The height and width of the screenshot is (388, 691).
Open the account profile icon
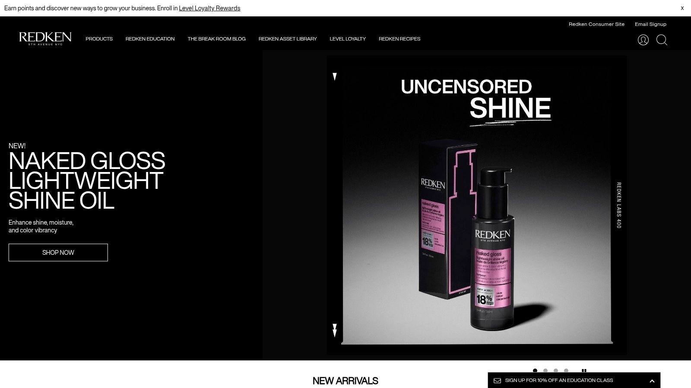pos(643,40)
